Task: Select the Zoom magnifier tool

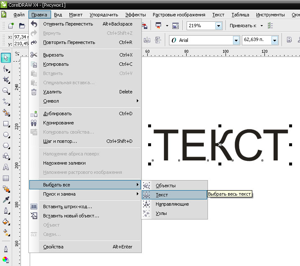Action: [6, 90]
